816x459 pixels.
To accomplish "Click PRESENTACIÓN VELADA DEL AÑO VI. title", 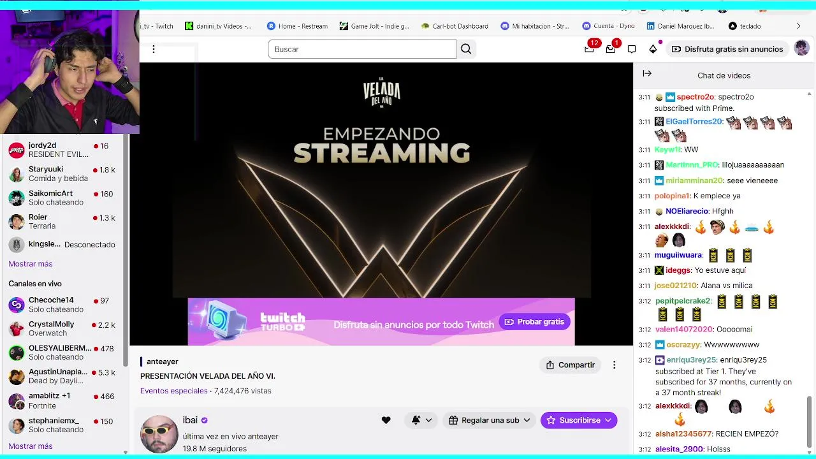I will [208, 376].
